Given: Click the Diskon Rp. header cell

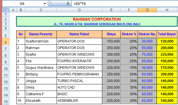Looking at the screenshot, I should [147, 34].
